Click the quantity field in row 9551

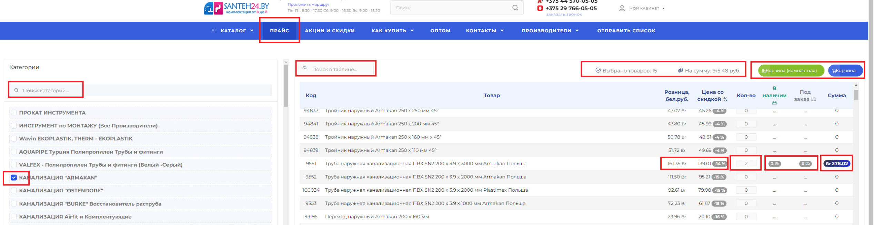pyautogui.click(x=746, y=164)
